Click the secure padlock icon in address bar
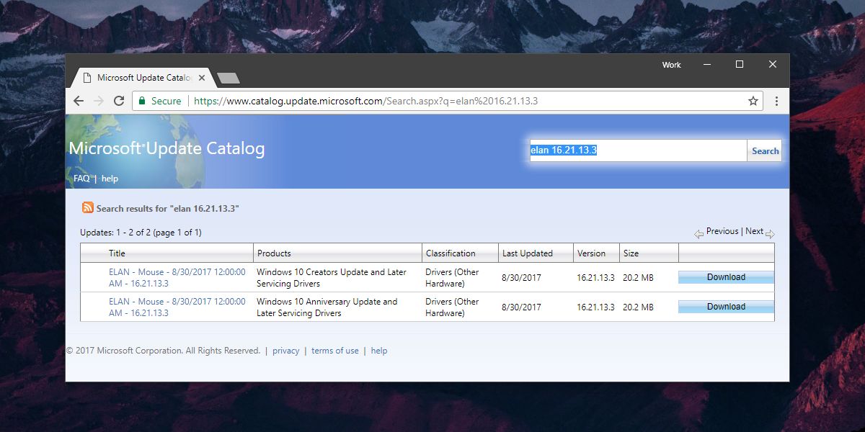This screenshot has height=432, width=865. pos(142,101)
